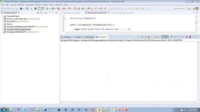Image resolution: width=200 pixels, height=112 pixels.
Task: Open the Navigate menu
Action: 30,5
